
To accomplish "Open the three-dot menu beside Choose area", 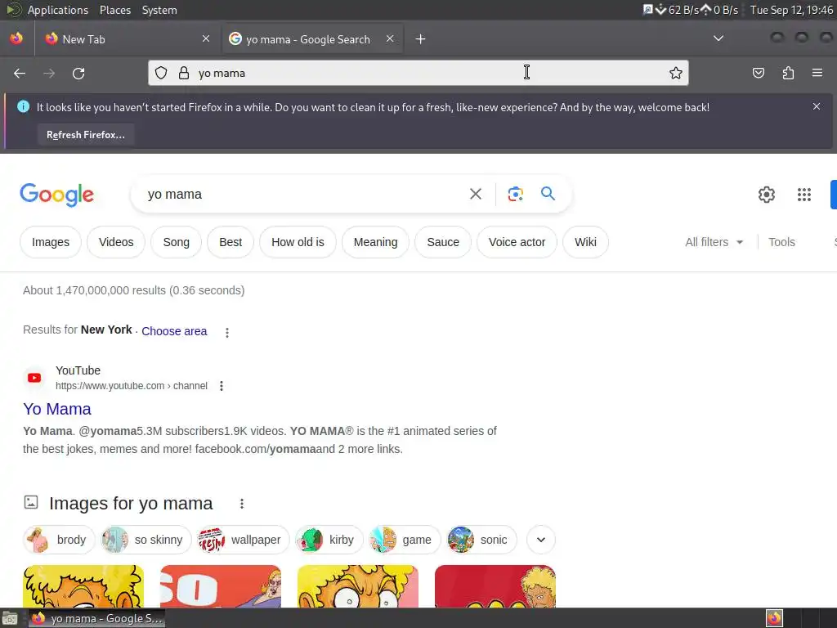I will coord(227,332).
